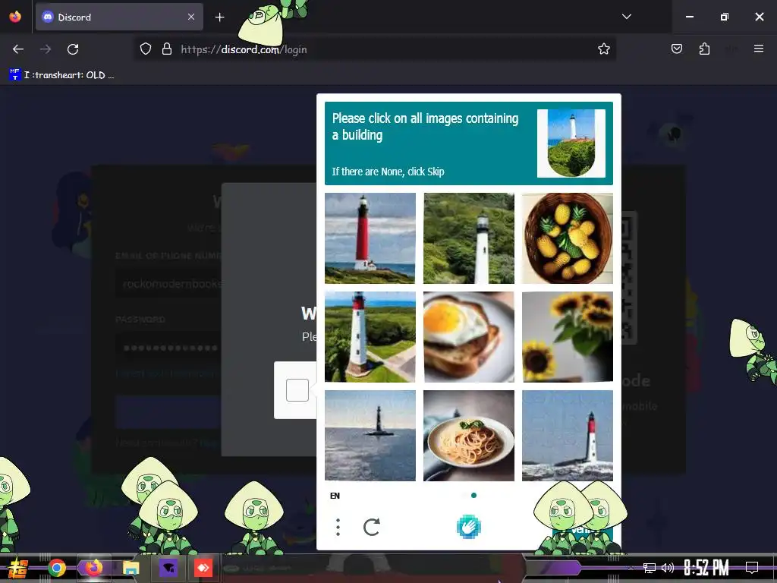
Task: Click the captcha instruction text about building
Action: pos(425,127)
